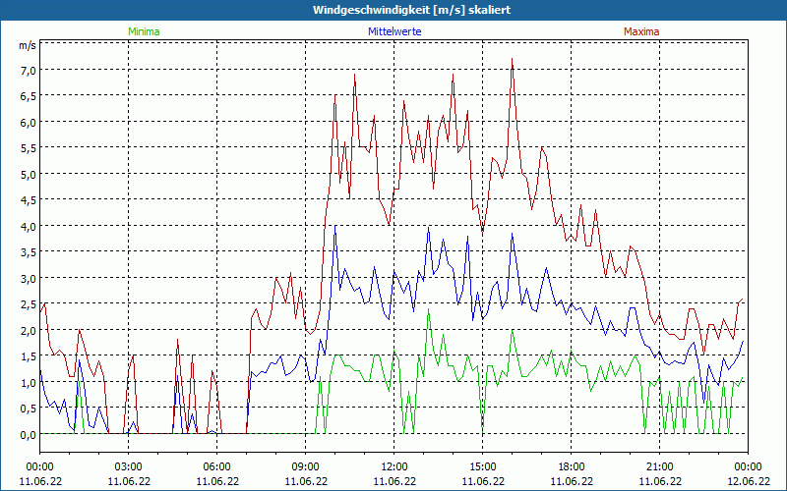Click the '5,0' y-axis value
The height and width of the screenshot is (491, 787).
(29, 176)
